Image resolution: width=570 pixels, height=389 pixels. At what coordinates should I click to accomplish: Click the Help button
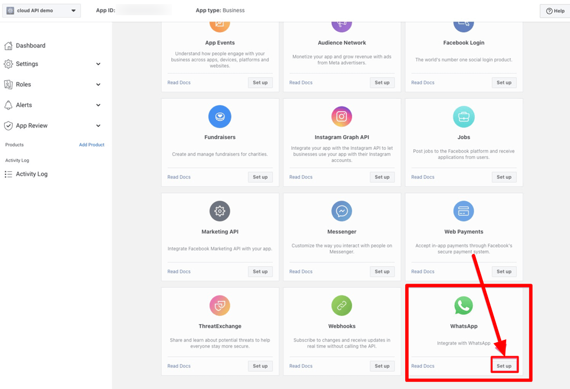(x=555, y=11)
